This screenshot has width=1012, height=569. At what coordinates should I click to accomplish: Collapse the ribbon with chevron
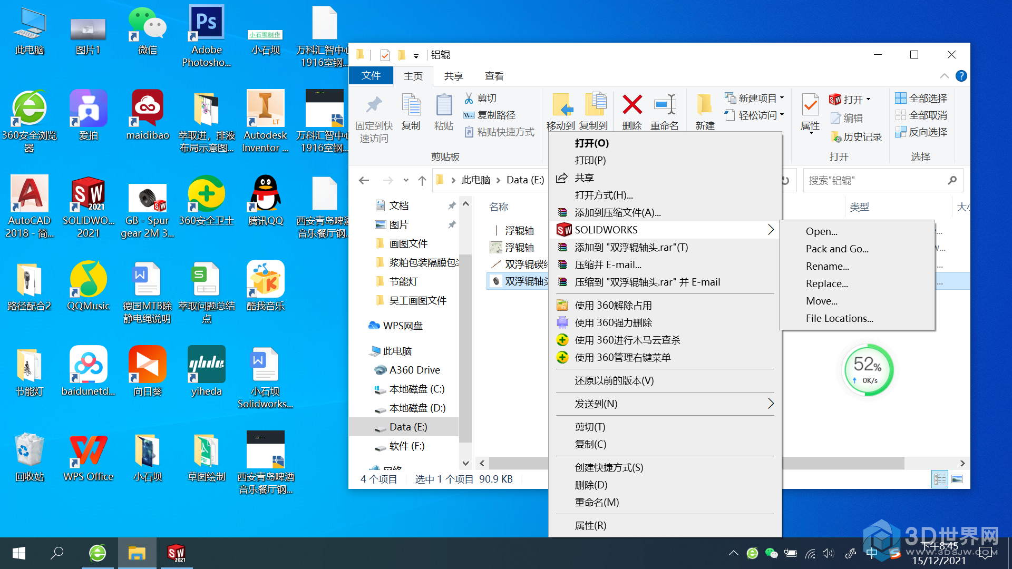(x=945, y=76)
